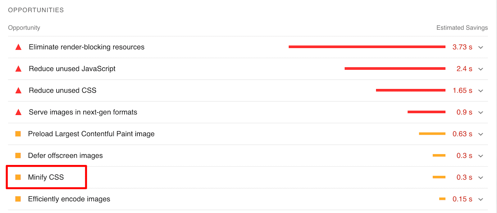Image resolution: width=497 pixels, height=213 pixels.
Task: Expand the Eliminate render-blocking resources row
Action: point(481,47)
